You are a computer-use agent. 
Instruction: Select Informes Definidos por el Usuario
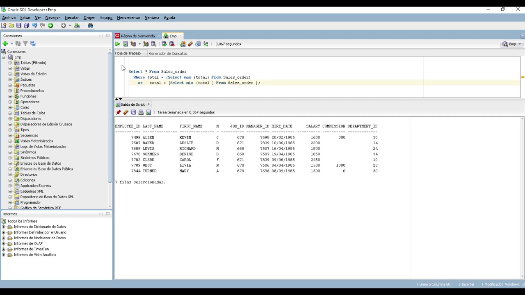[40, 232]
